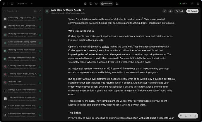Open the Home view icon
Image resolution: width=202 pixels, height=122 pixels.
pyautogui.click(x=85, y=3)
